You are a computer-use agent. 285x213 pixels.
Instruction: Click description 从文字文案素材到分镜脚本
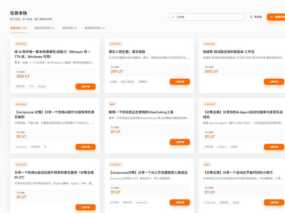tap(149, 58)
